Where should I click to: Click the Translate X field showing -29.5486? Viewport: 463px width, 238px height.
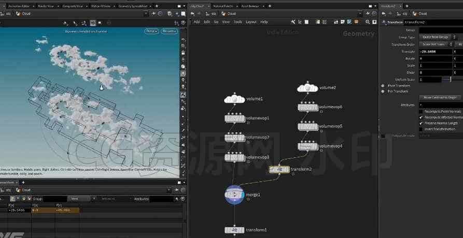pyautogui.click(x=436, y=52)
